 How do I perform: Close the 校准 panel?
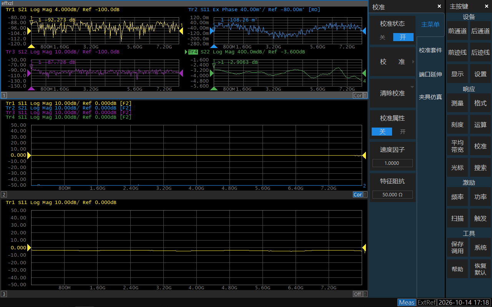click(439, 7)
